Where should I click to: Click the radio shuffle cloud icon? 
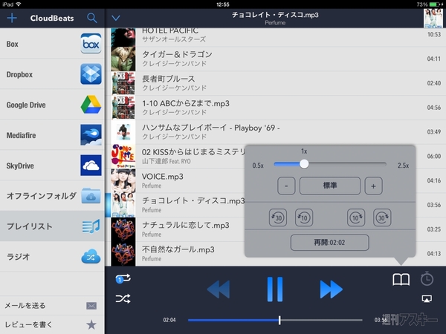(91, 257)
